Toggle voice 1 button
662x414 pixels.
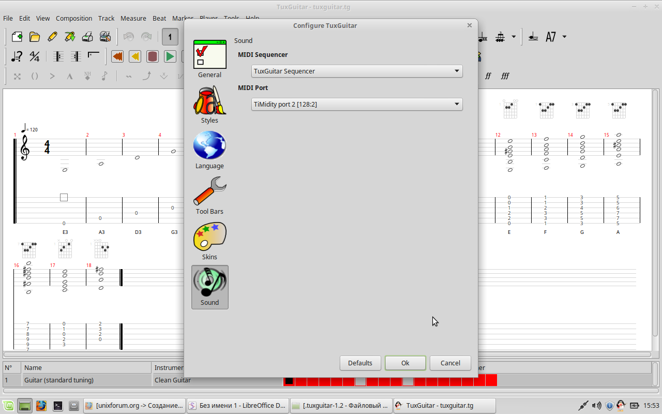pyautogui.click(x=170, y=37)
